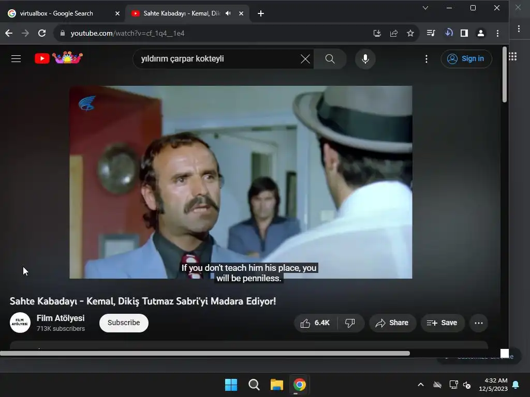Save video to a playlist
This screenshot has height=397, width=530.
(x=442, y=323)
